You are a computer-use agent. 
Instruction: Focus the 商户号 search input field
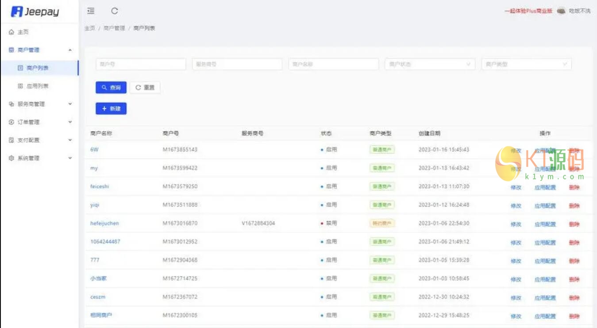[x=141, y=64]
